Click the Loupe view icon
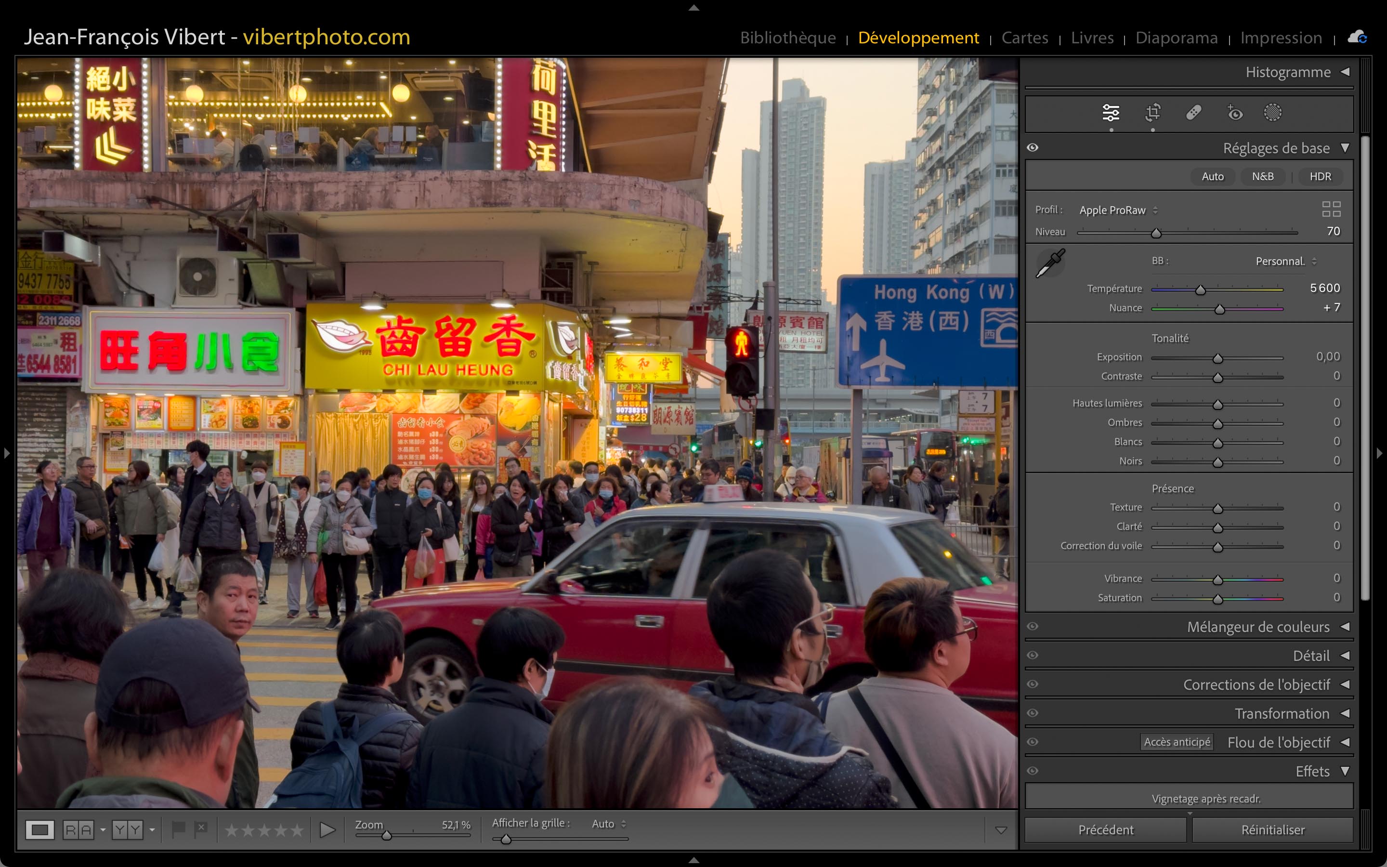1387x867 pixels. pyautogui.click(x=39, y=829)
